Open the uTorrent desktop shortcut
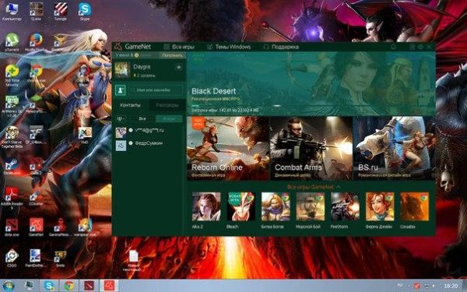 click(12, 42)
